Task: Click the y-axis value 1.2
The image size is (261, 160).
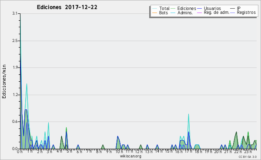Action: point(15,95)
